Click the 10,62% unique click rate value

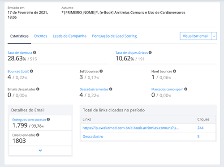tap(125, 58)
